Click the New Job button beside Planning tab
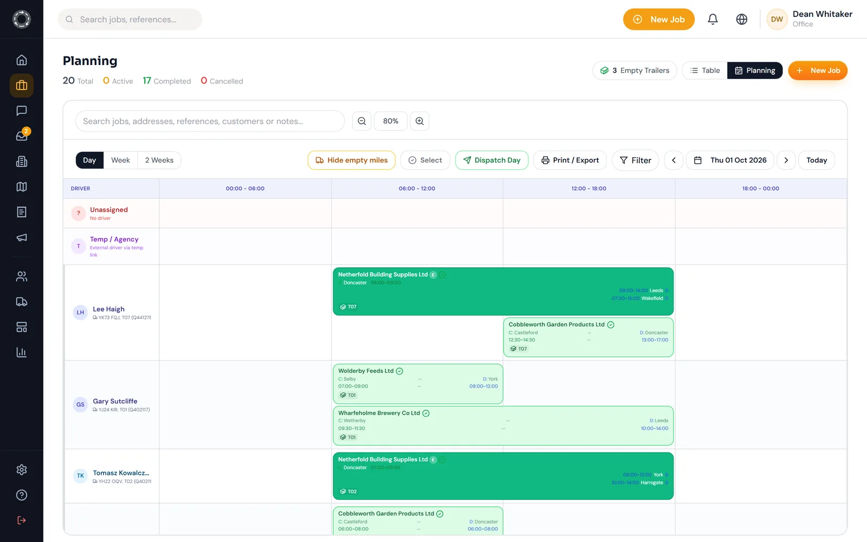Image resolution: width=867 pixels, height=542 pixels. [818, 70]
